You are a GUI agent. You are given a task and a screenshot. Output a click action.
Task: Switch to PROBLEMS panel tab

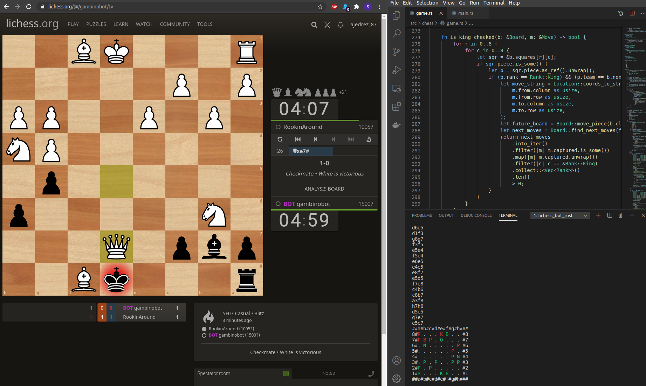(422, 215)
